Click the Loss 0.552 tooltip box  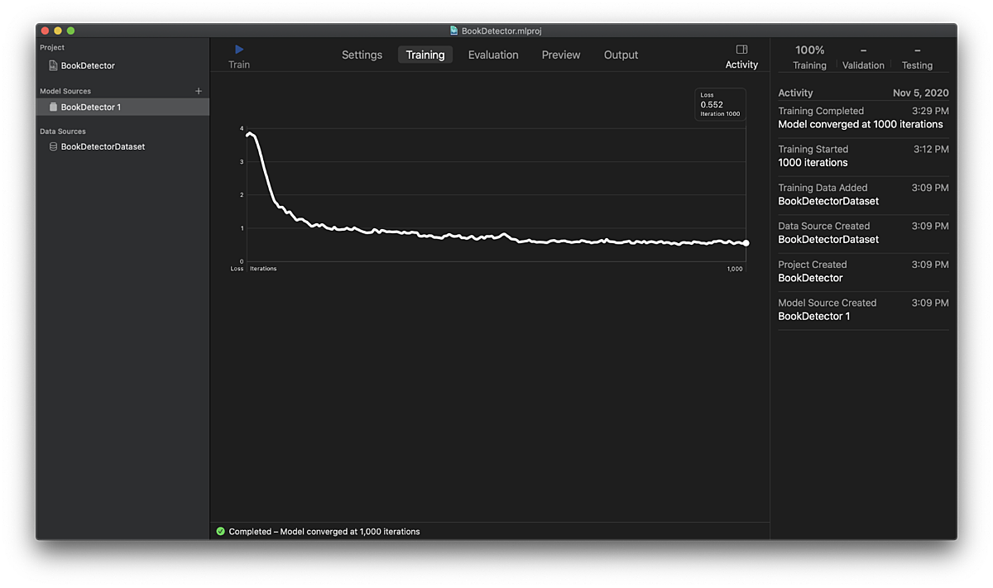point(720,104)
